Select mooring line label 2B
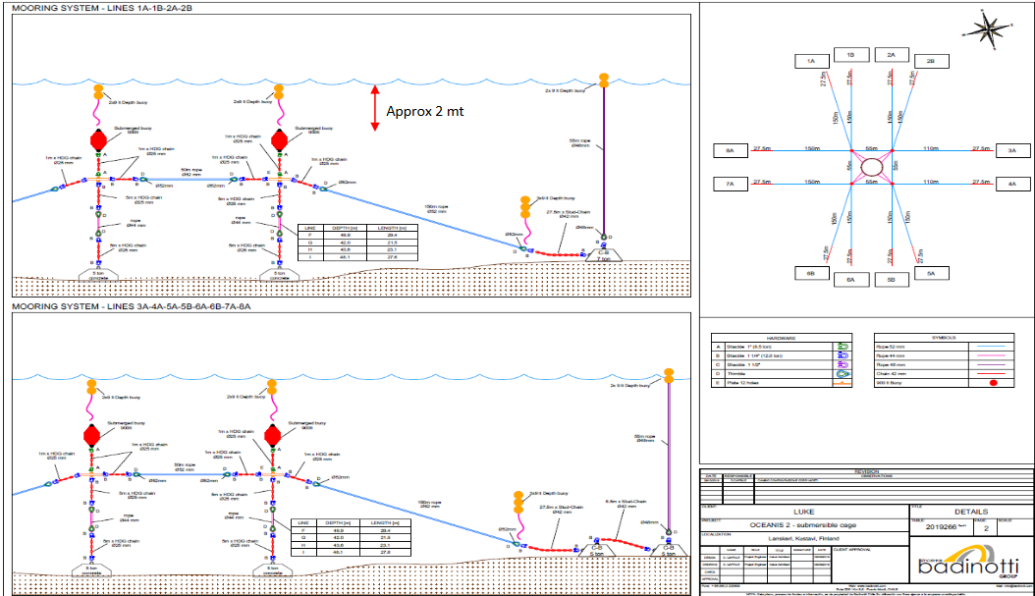The width and height of the screenshot is (1035, 596). (930, 61)
